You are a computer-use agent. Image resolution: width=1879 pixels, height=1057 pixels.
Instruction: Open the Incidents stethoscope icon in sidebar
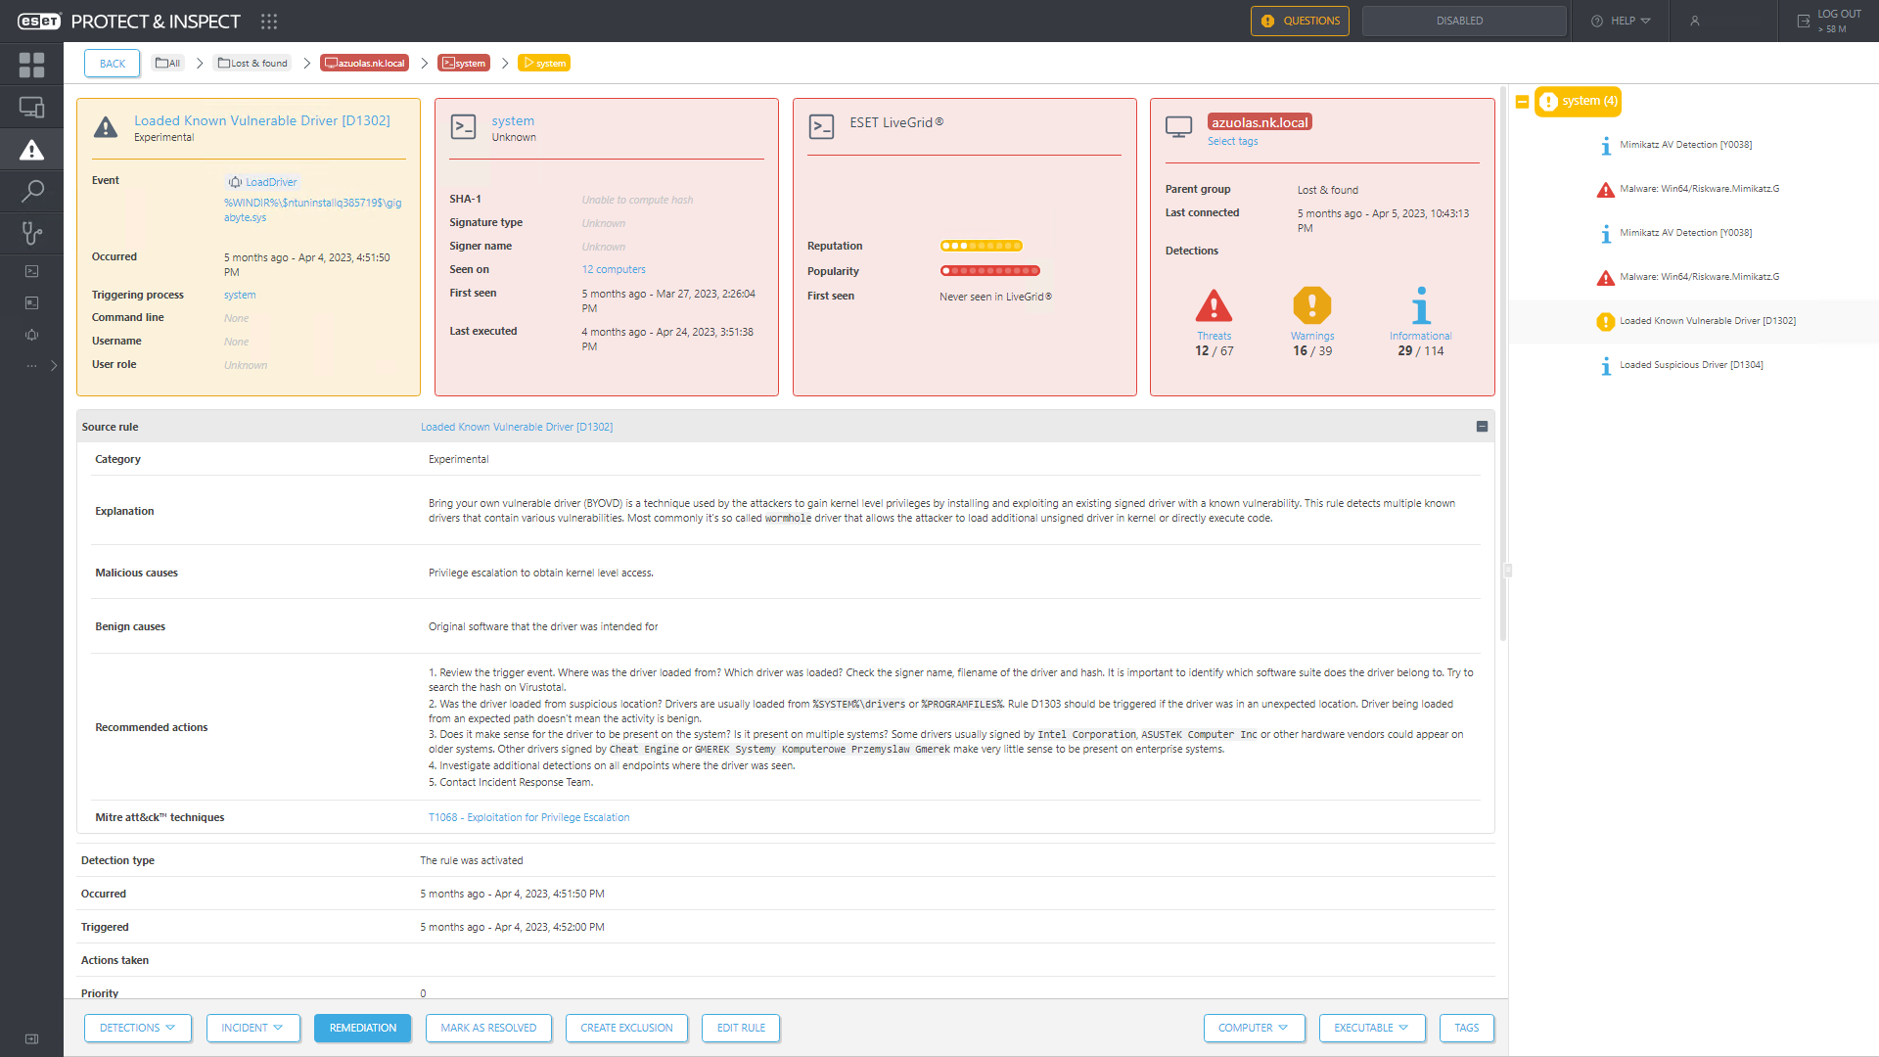click(x=31, y=233)
